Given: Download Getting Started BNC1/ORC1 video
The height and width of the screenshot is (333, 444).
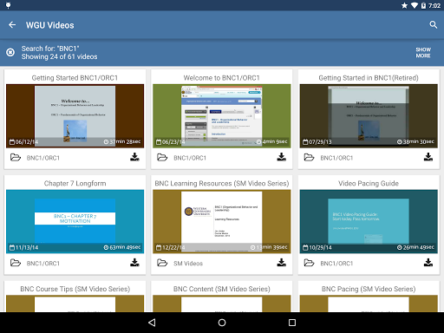Looking at the screenshot, I should [x=134, y=157].
